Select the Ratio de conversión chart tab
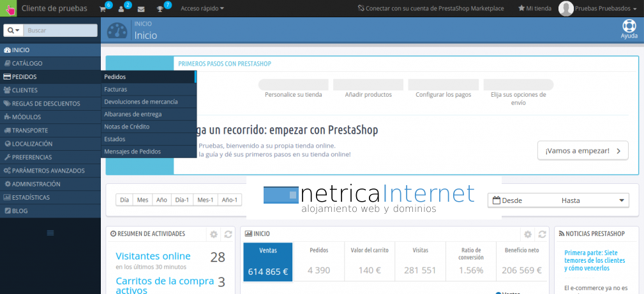This screenshot has height=294, width=644. [x=471, y=262]
